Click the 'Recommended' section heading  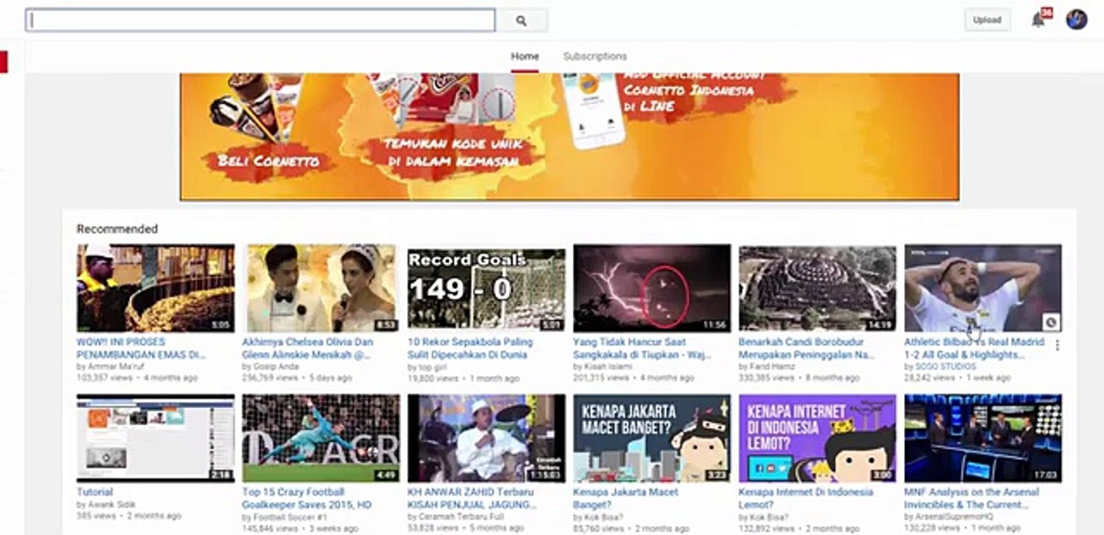[x=117, y=229]
